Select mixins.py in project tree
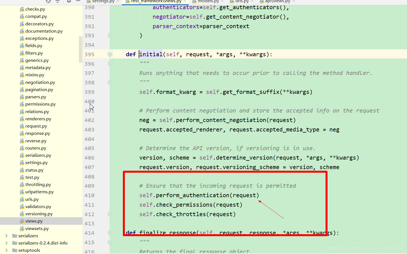 35,75
